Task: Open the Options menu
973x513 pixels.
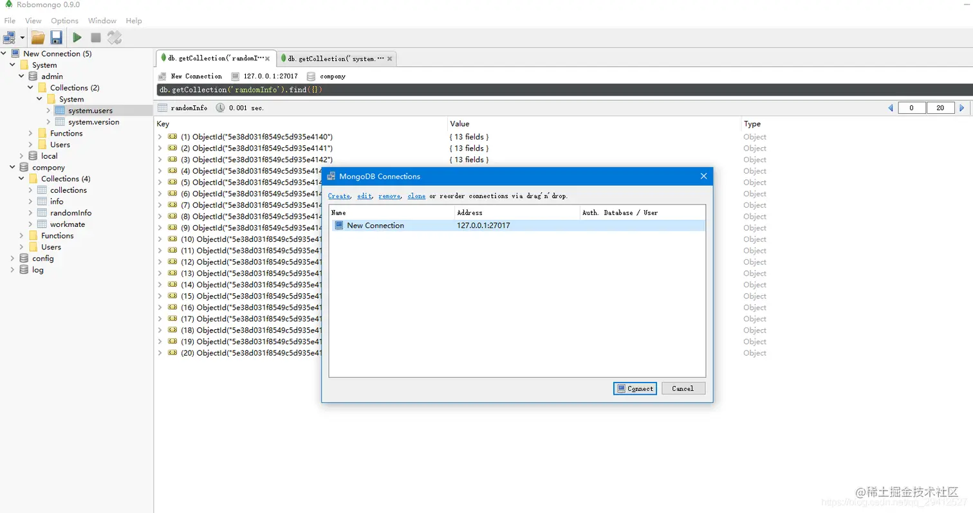Action: [64, 21]
